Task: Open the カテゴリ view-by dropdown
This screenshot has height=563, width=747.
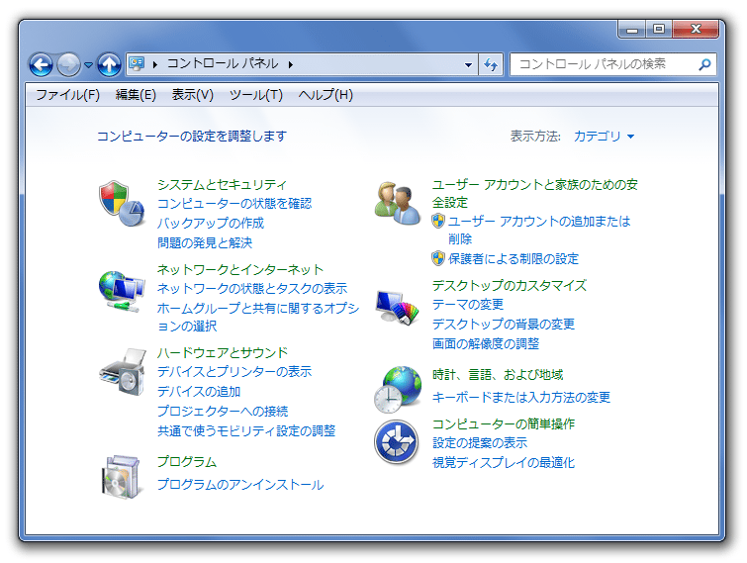Action: point(604,137)
